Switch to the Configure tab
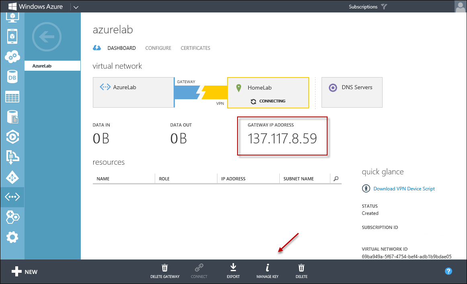This screenshot has height=284, width=467. (158, 48)
